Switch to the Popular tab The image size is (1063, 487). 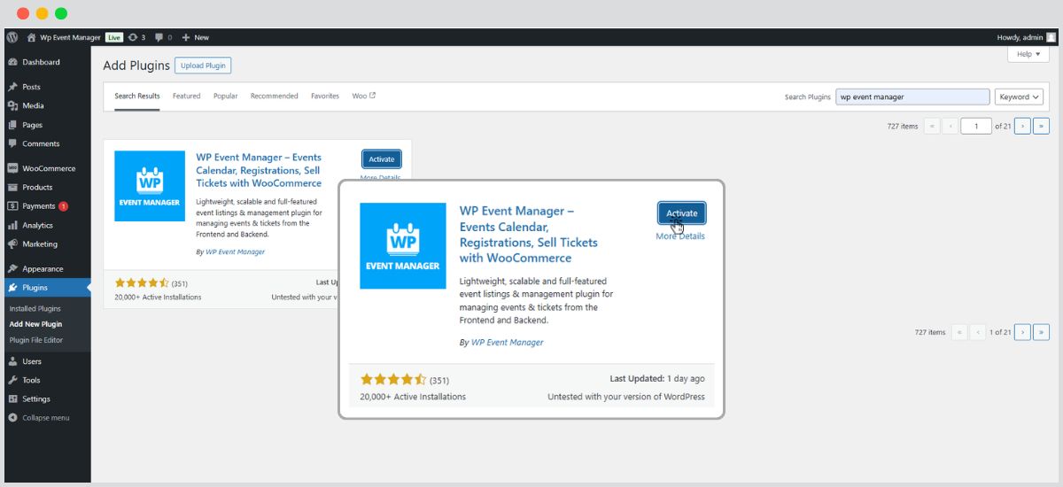226,96
